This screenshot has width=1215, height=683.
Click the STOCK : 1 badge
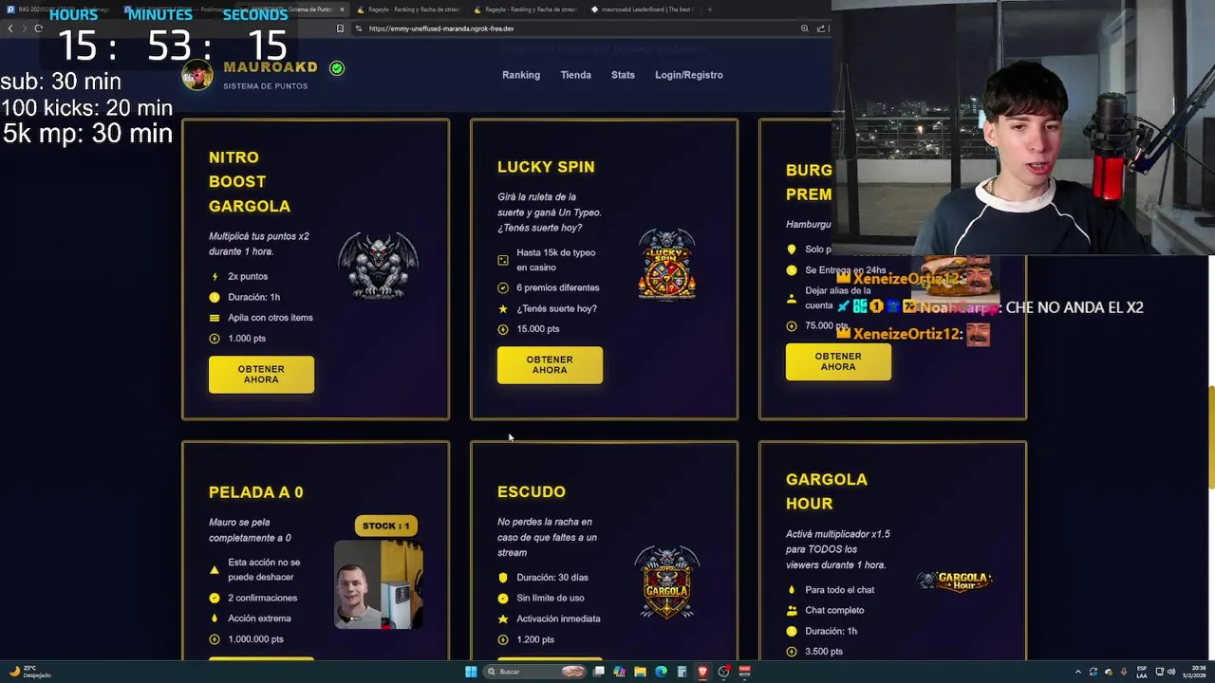coord(385,526)
